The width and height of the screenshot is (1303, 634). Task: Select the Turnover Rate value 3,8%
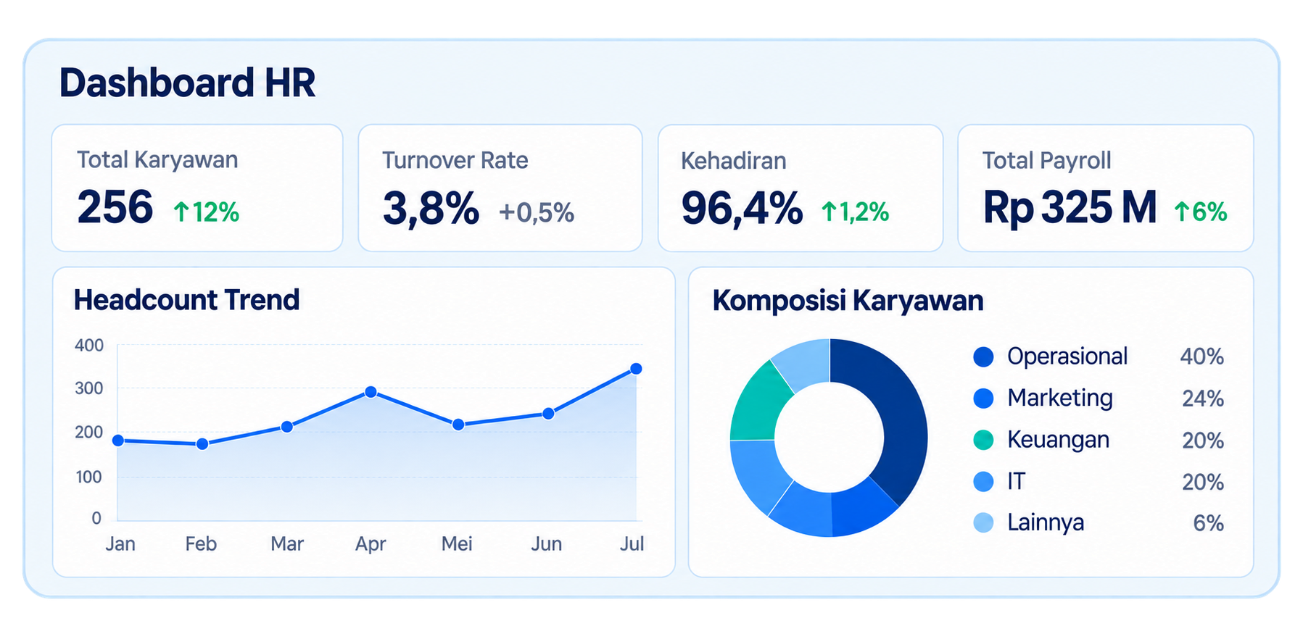431,209
